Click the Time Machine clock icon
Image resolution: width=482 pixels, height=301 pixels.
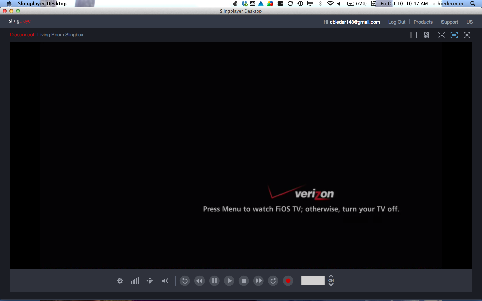click(x=300, y=3)
